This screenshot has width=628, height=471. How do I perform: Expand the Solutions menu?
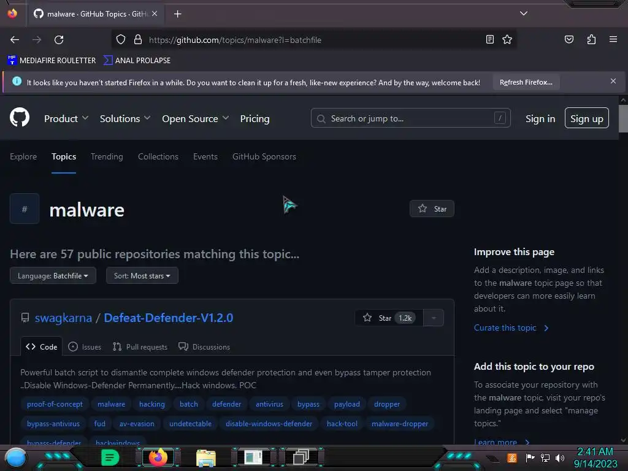125,118
